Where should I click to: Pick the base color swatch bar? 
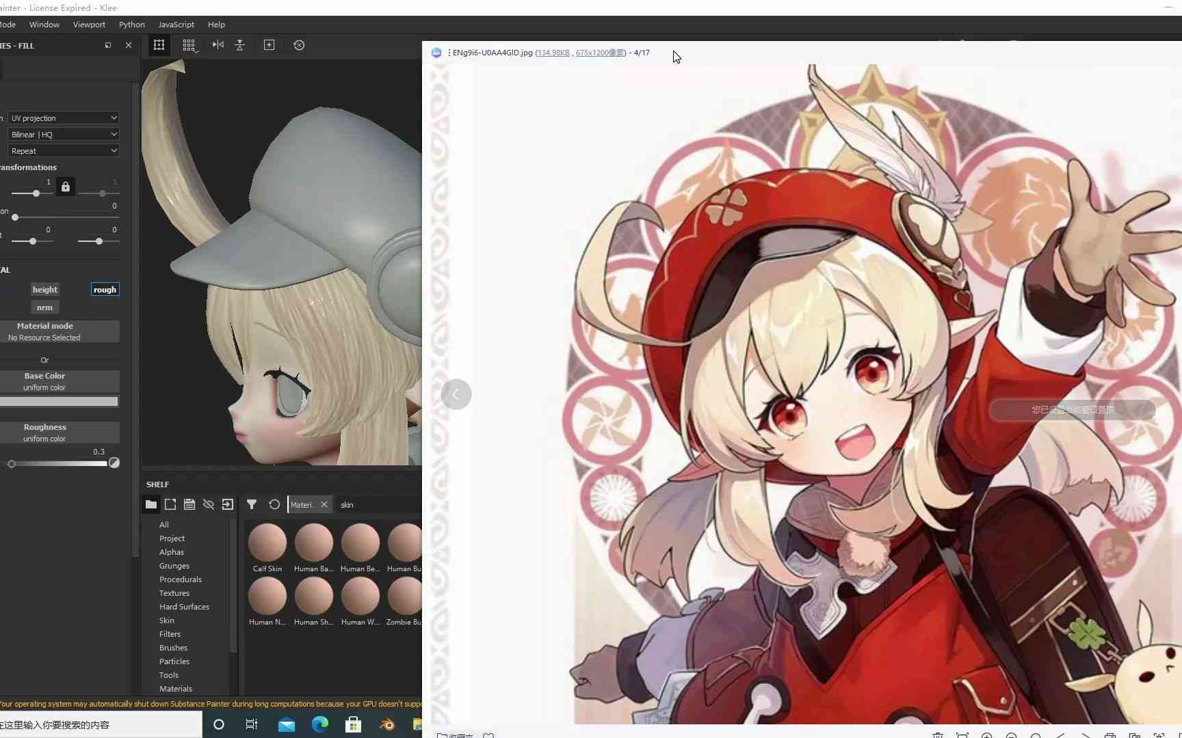pos(59,402)
